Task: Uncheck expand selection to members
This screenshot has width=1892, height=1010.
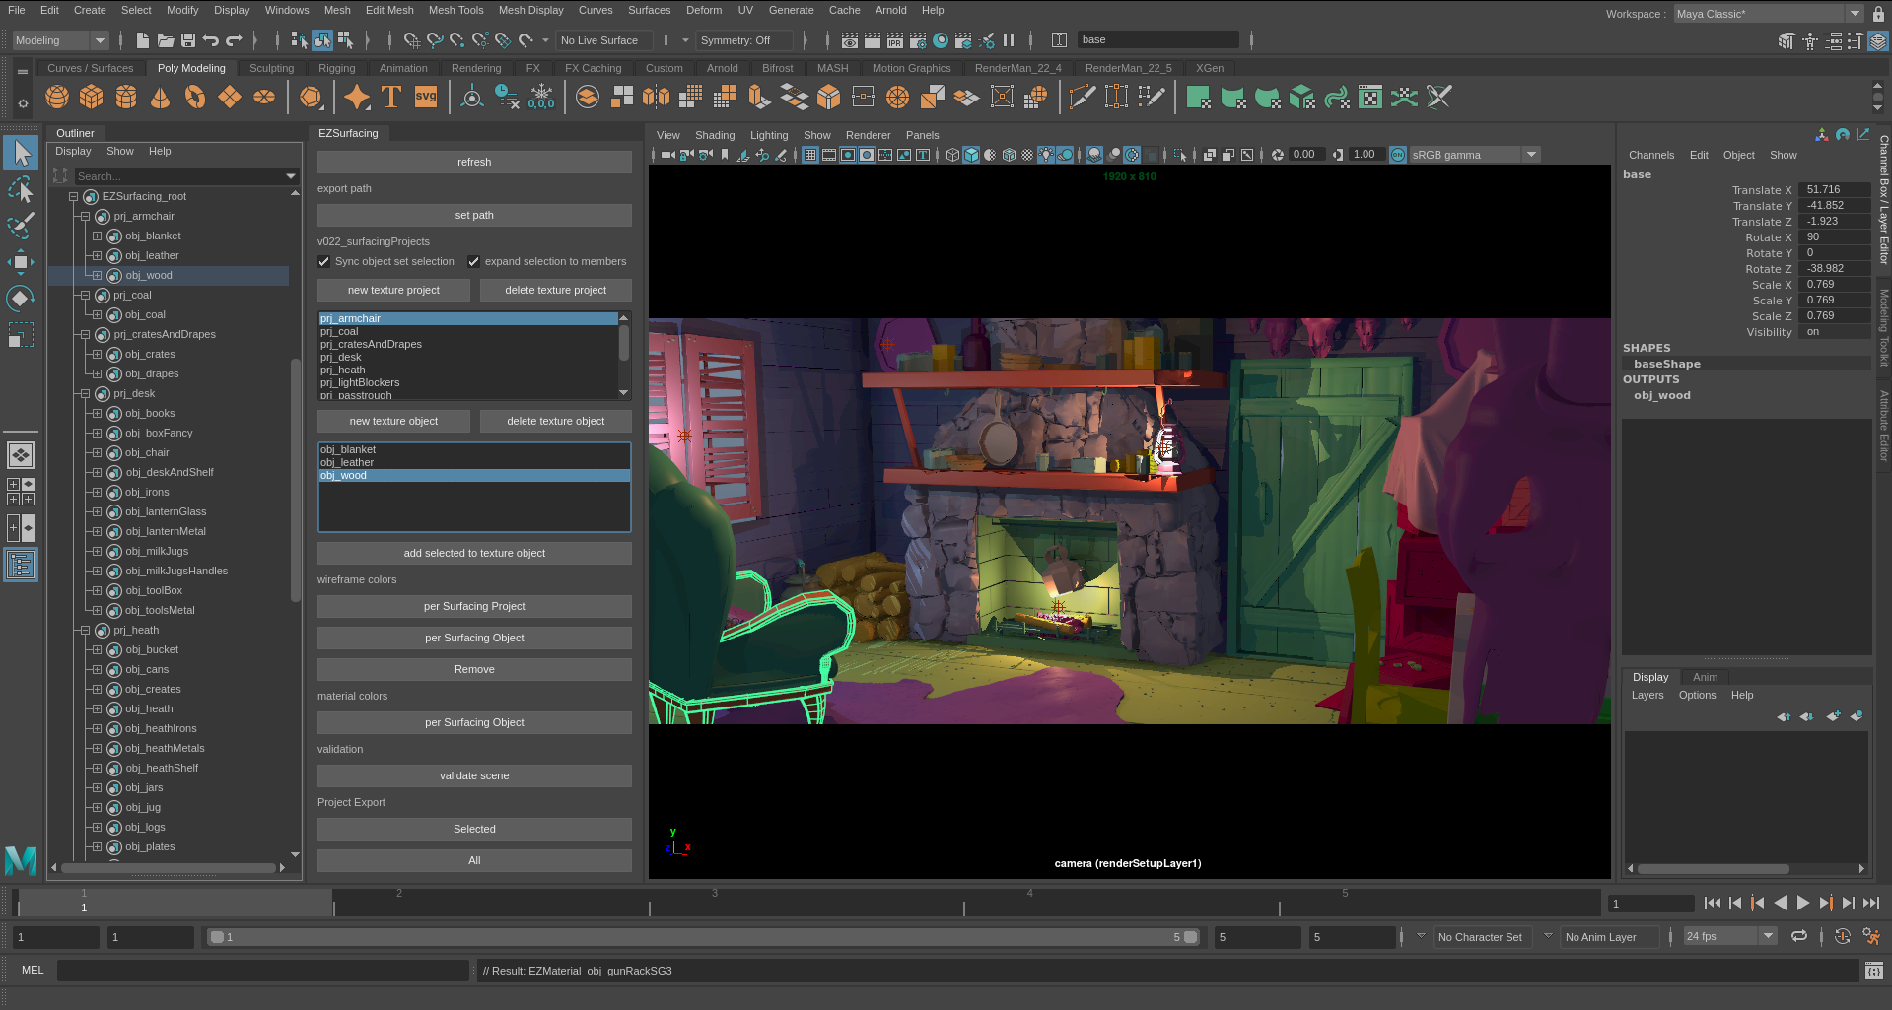Action: 474,262
